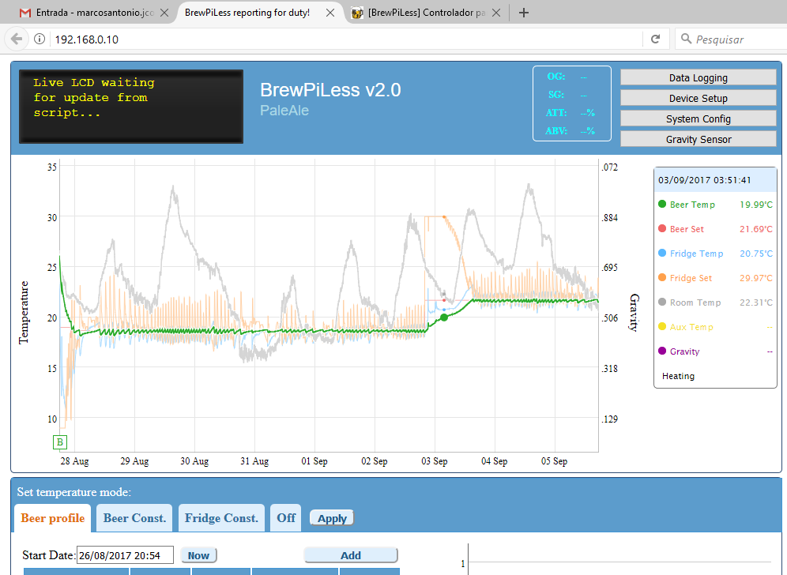This screenshot has height=575, width=787.
Task: Open the System Config page
Action: pos(699,119)
